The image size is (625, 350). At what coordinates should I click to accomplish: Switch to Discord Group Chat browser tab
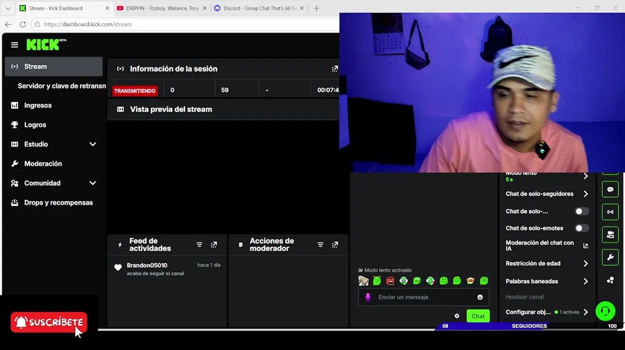[x=260, y=8]
